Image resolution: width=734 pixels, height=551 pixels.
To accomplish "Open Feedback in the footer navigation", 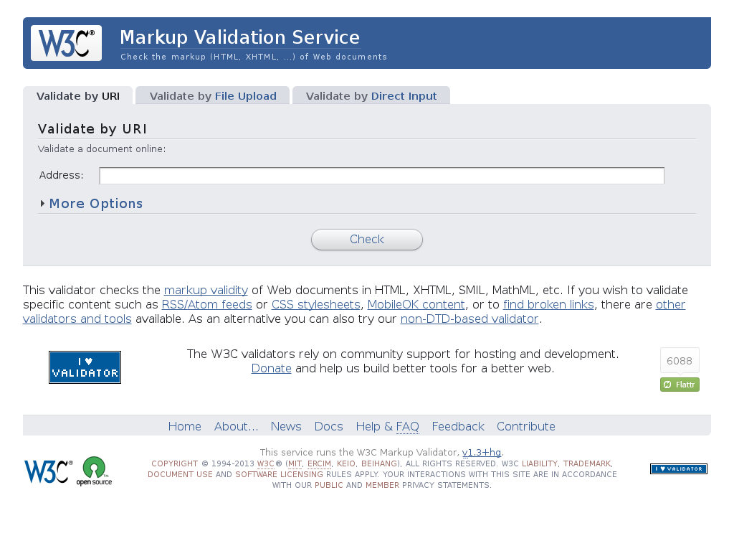I will click(458, 426).
